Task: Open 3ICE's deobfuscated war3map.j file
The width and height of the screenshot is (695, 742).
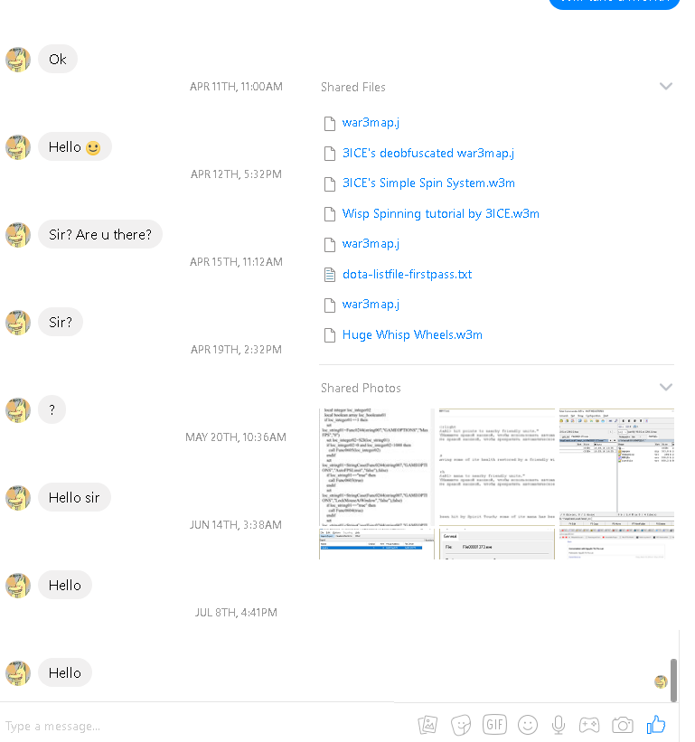Action: tap(428, 154)
